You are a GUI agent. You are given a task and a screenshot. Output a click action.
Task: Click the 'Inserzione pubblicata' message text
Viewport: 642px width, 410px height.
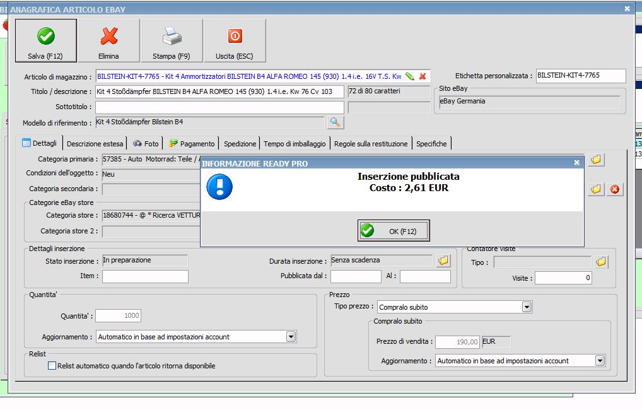click(408, 177)
